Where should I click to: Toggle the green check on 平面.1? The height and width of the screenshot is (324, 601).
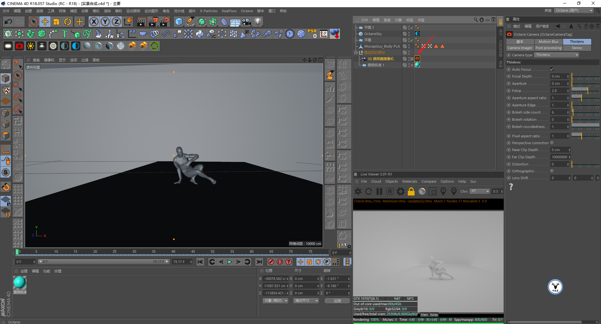tap(412, 28)
